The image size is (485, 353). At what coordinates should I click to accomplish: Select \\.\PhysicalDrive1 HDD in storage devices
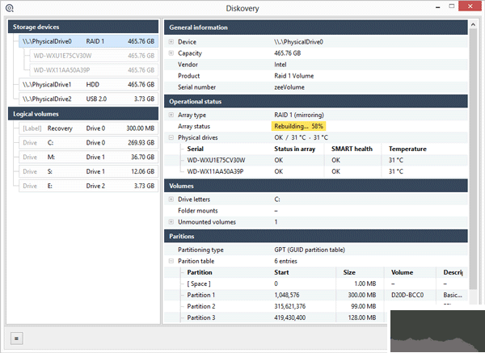coord(85,84)
